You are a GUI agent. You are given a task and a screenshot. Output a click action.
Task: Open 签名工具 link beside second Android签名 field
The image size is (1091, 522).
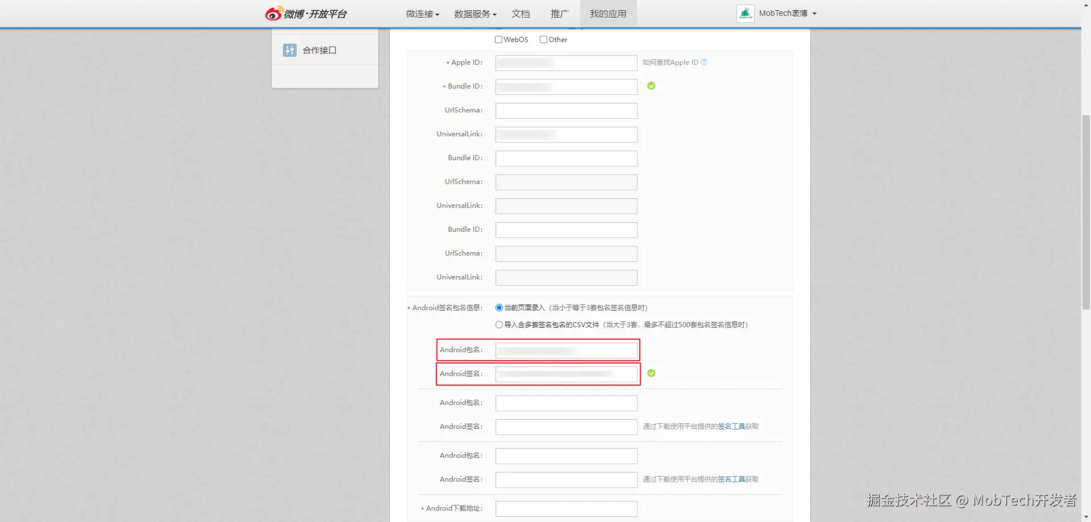point(731,426)
